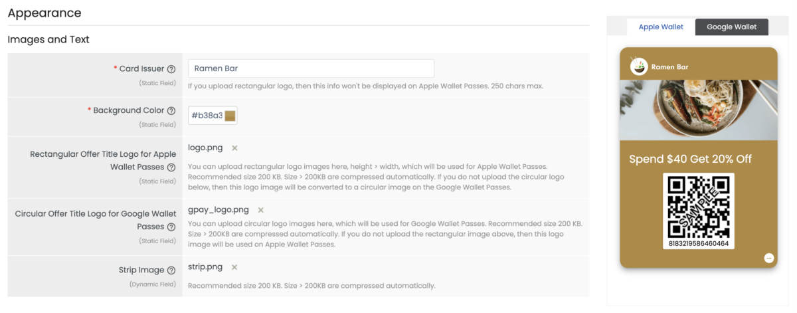This screenshot has width=797, height=313.
Task: Click the background color hex code field
Action: coord(207,116)
